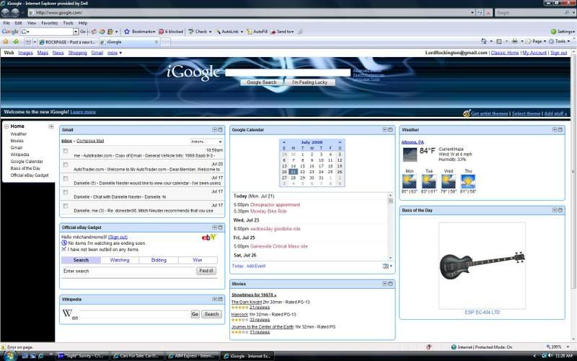
Task: Click inside the iGoogle search input field
Action: [288, 73]
